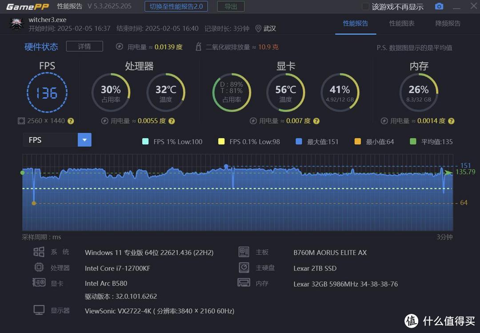Click the maximum value marker dot on chart
This screenshot has height=333, width=480.
(x=226, y=166)
